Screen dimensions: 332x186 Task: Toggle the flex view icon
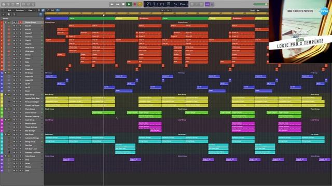(52, 10)
